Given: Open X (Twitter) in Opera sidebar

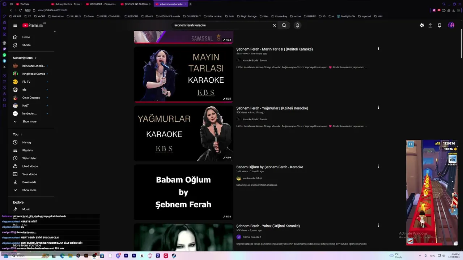Looking at the screenshot, I should [4, 67].
